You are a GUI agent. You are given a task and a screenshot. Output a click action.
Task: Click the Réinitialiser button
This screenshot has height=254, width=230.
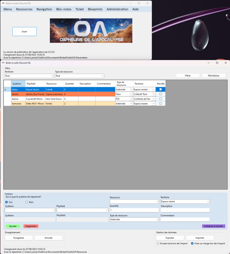[214, 76]
